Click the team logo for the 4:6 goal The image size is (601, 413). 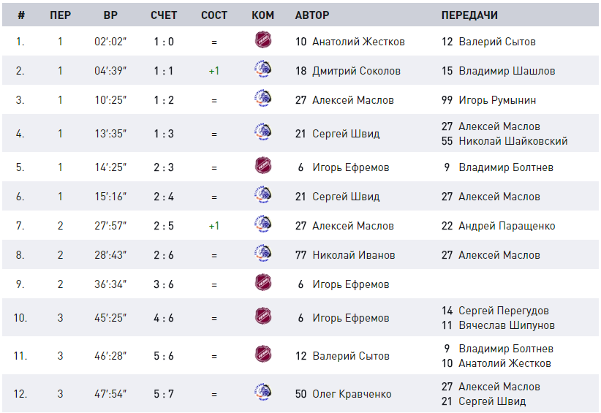(x=263, y=316)
